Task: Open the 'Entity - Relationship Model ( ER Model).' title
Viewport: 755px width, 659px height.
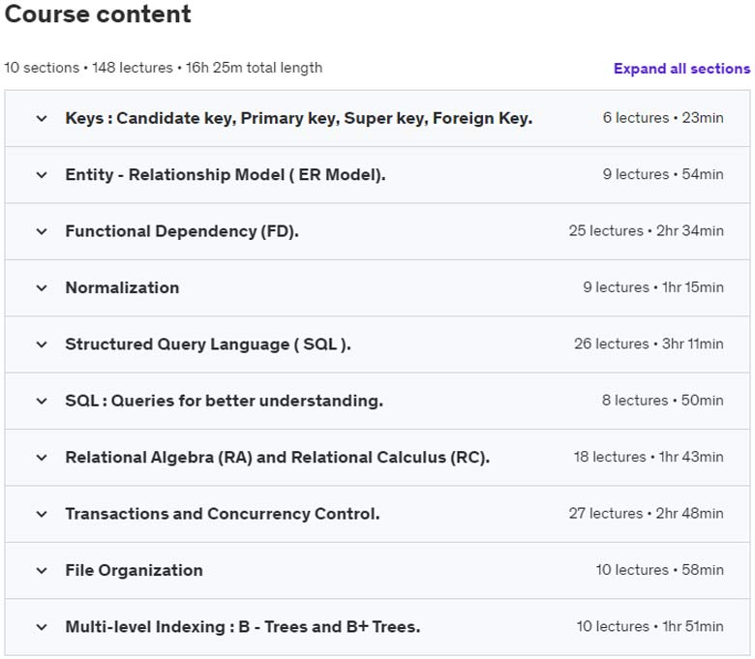Action: click(226, 175)
